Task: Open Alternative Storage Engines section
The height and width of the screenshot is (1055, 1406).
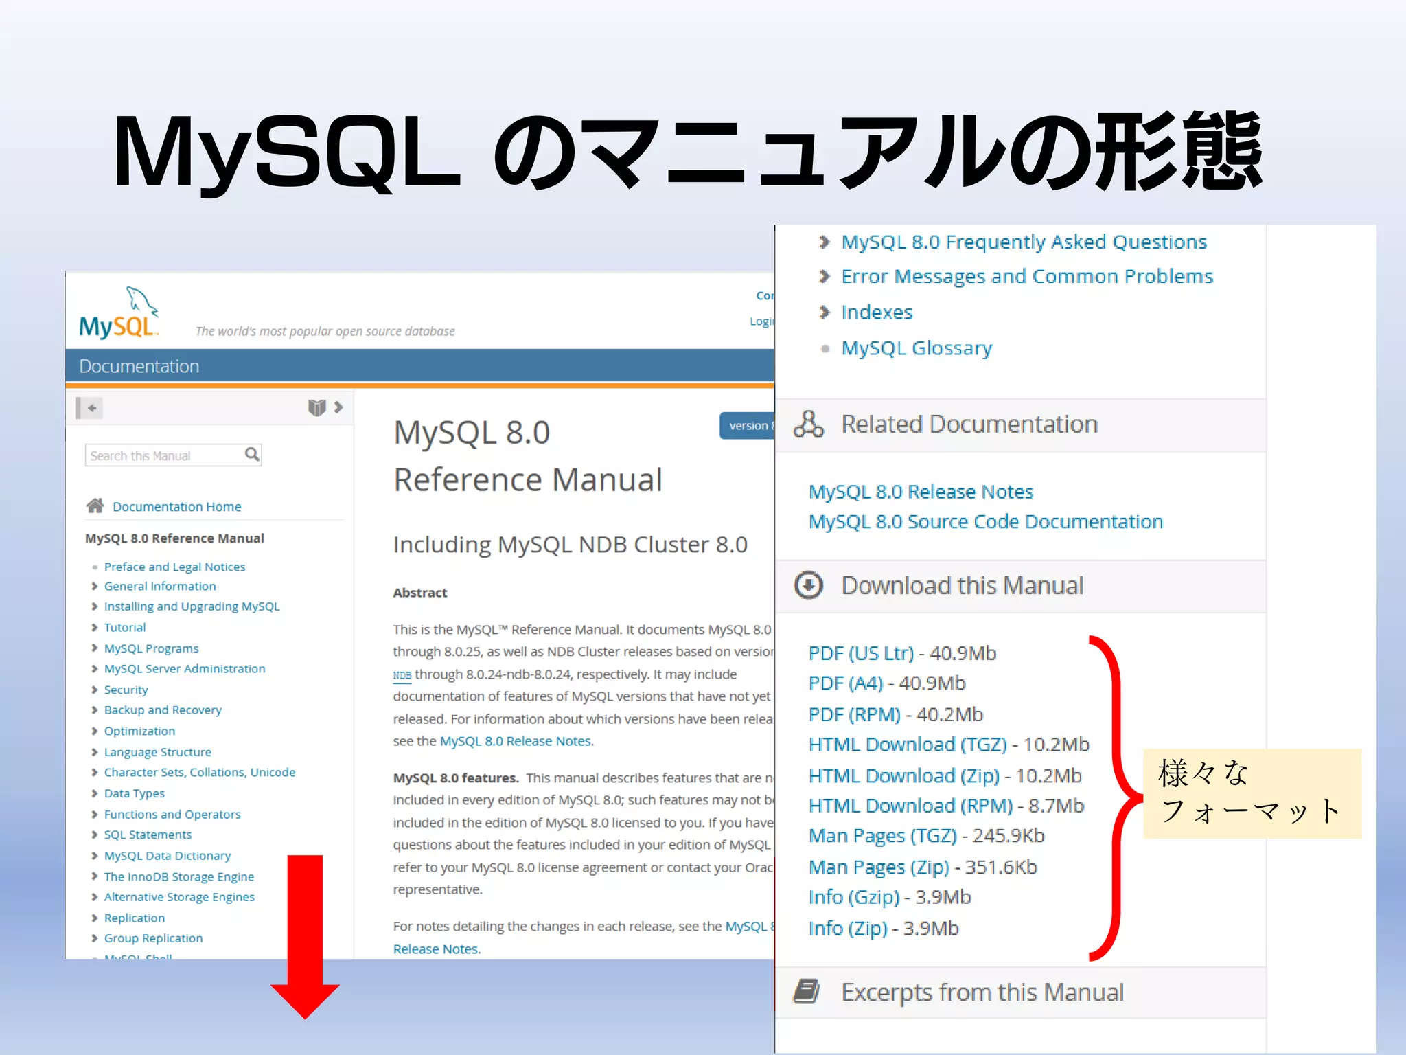Action: point(178,897)
